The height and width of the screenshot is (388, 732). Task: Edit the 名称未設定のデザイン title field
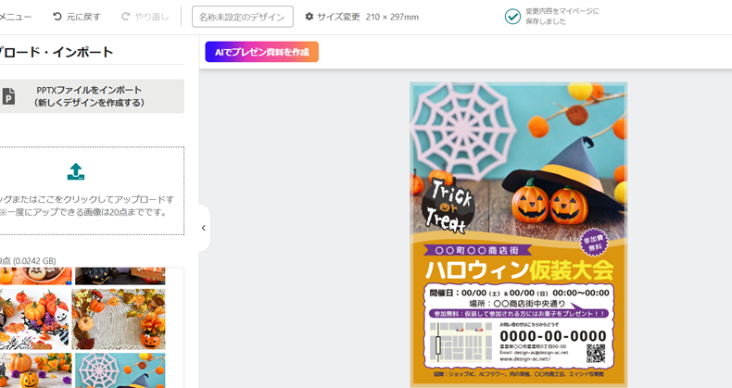[243, 17]
